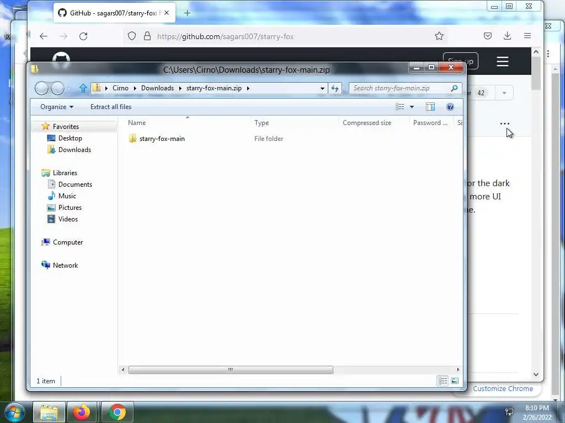
Task: Click the padlock site info icon
Action: click(147, 36)
